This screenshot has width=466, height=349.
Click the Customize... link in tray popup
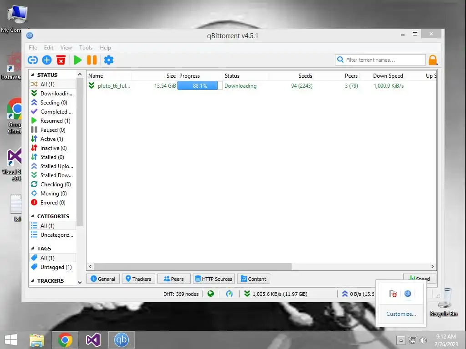pyautogui.click(x=401, y=314)
